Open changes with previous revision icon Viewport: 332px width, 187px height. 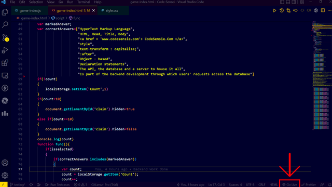[295, 10]
